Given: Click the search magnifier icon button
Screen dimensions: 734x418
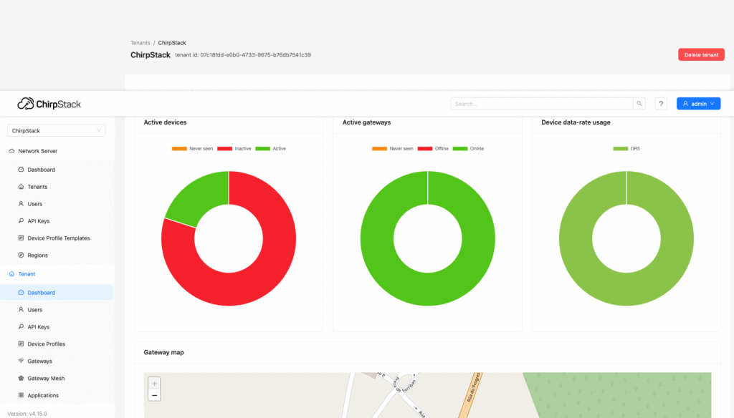Looking at the screenshot, I should [x=639, y=104].
